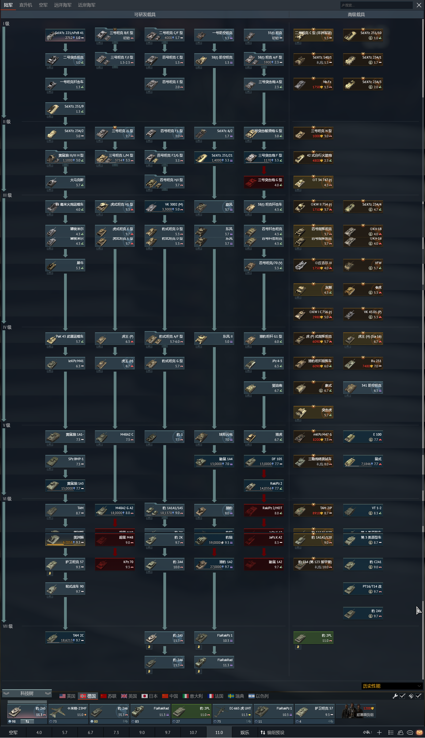Select the 虎式坦克 H1 型 vehicle
The width and height of the screenshot is (425, 738).
tap(115, 206)
